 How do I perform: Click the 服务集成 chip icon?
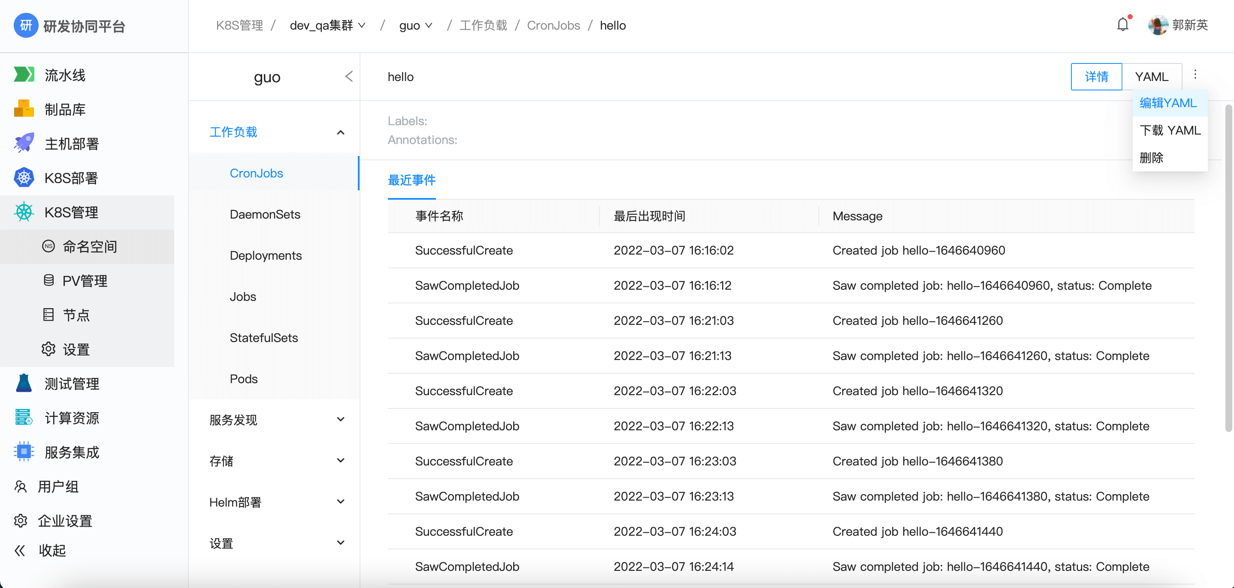click(24, 452)
